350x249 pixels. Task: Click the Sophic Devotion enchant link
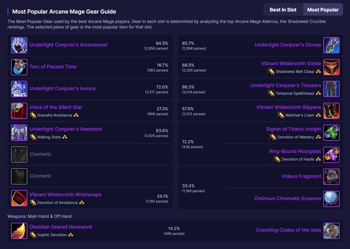tap(53, 235)
